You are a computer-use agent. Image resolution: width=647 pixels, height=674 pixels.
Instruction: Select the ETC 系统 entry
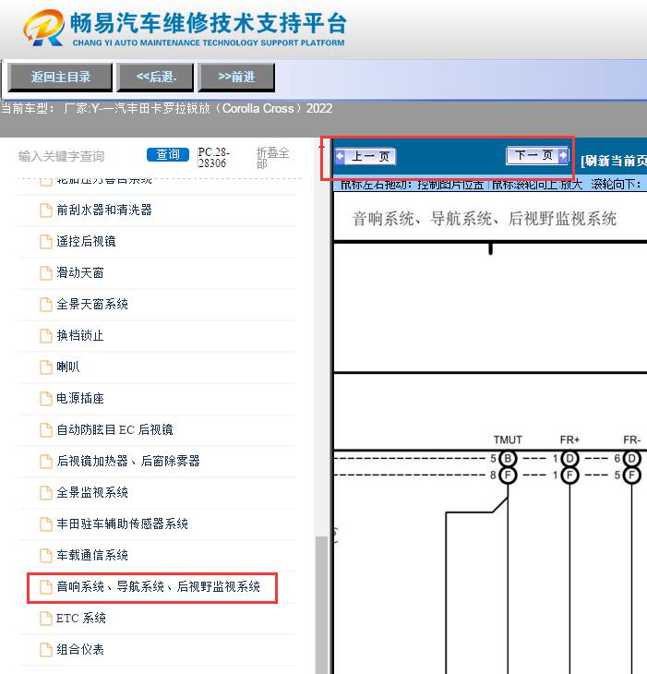click(x=81, y=618)
